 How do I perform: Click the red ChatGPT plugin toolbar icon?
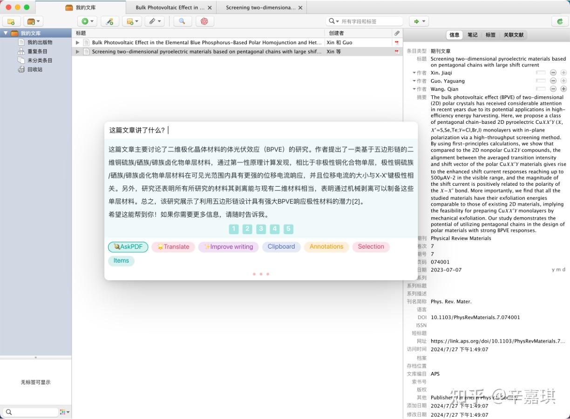pos(204,21)
